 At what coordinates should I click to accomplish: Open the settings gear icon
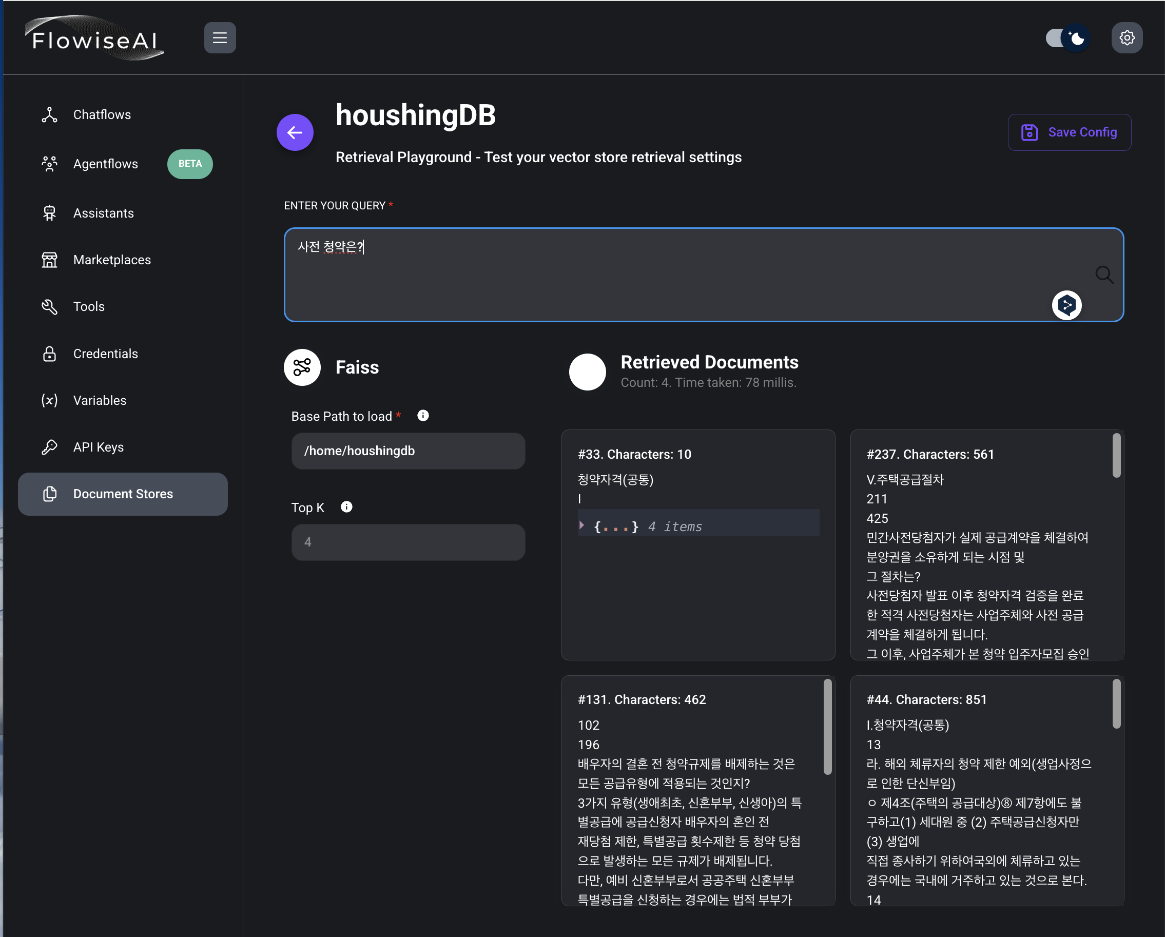[x=1127, y=38]
